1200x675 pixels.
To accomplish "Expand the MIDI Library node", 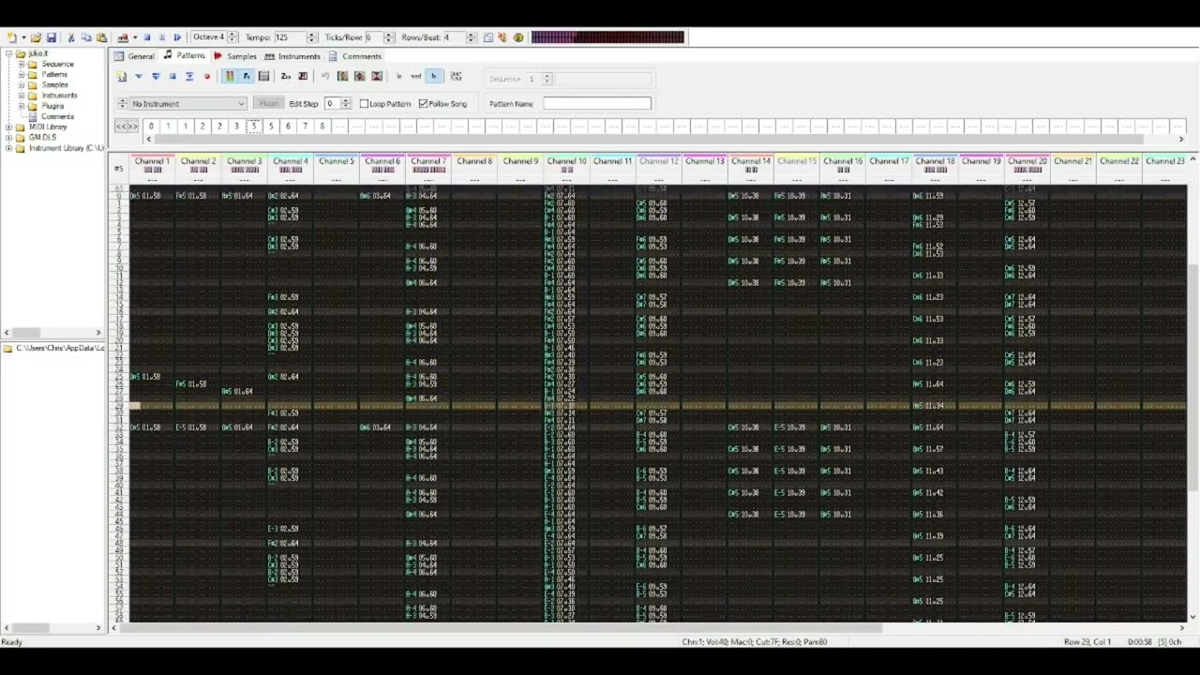I will tap(8, 127).
